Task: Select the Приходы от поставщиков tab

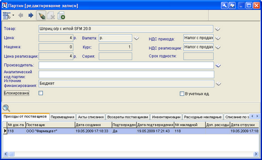Action: click(25, 117)
